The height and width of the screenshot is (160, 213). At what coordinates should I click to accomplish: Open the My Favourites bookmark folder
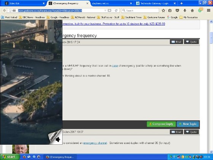click(189, 17)
